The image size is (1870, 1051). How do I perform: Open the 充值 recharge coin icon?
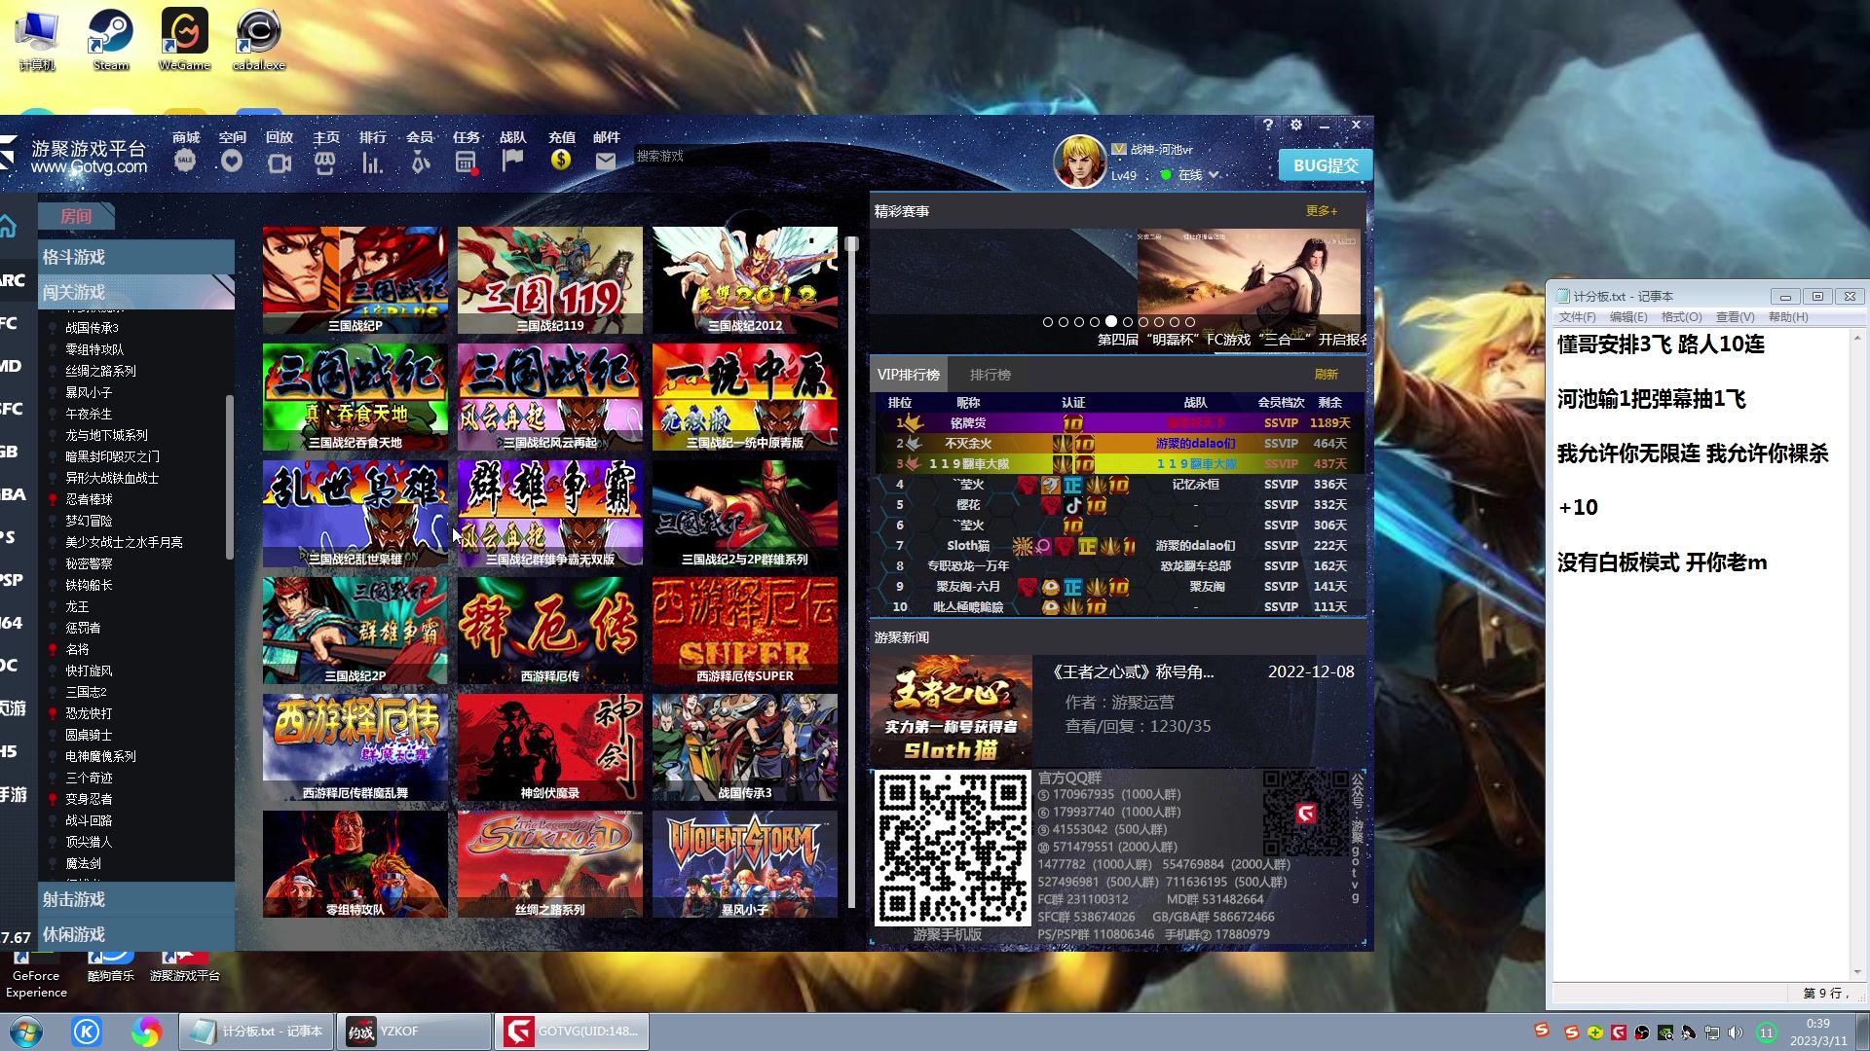pos(561,161)
